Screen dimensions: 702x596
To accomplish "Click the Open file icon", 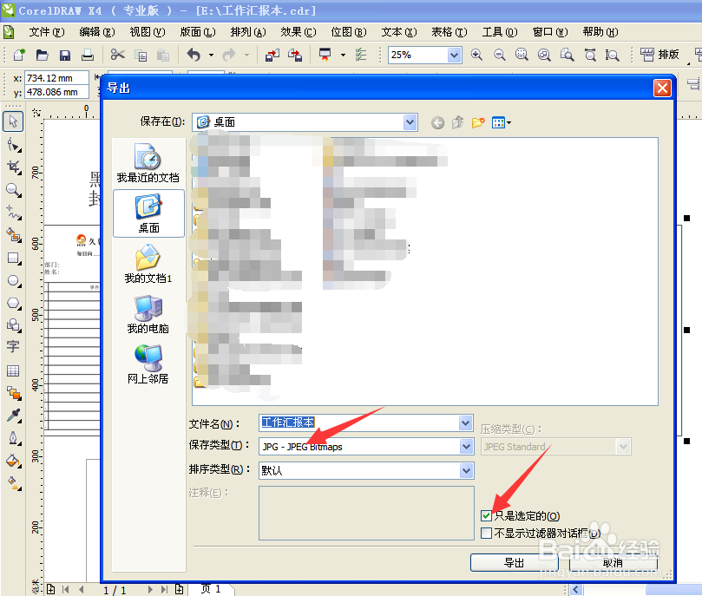I will point(42,55).
